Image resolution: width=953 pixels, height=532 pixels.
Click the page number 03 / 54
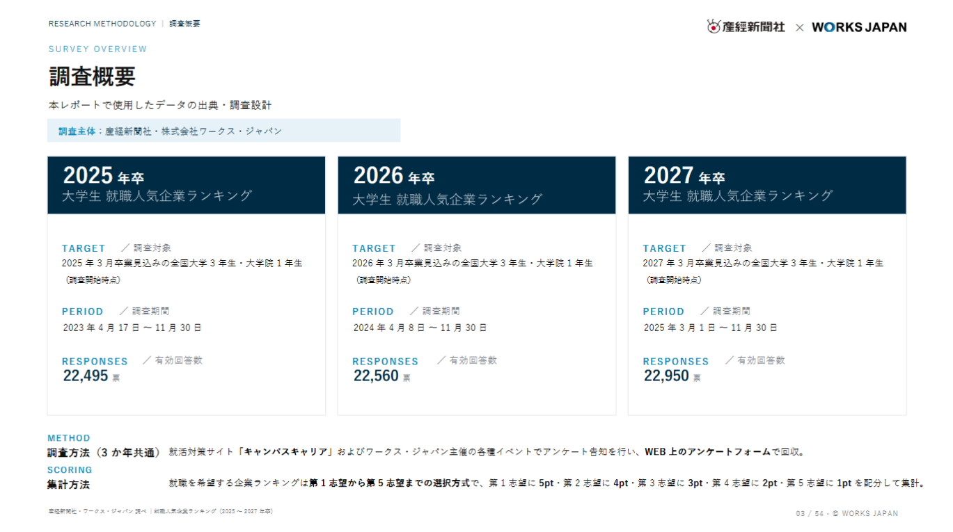pyautogui.click(x=810, y=514)
